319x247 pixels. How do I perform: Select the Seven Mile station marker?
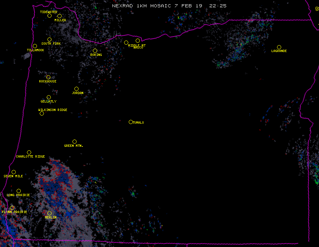pos(13,172)
